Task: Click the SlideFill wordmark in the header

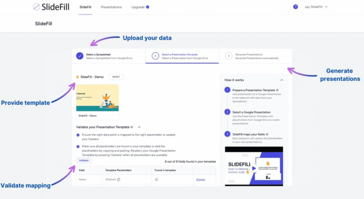Action: [55, 7]
